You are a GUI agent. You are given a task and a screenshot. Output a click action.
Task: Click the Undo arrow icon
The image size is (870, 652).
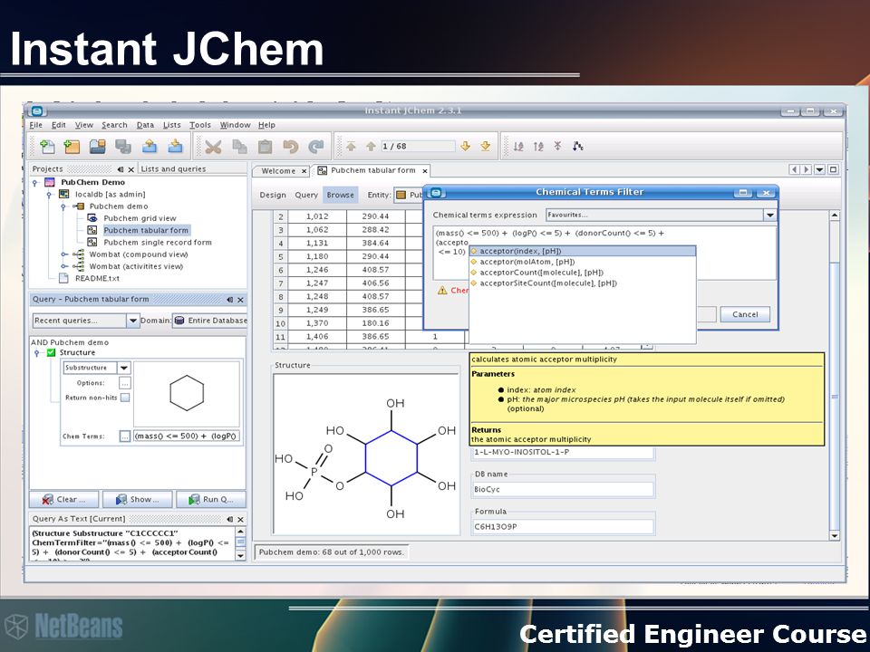[x=291, y=147]
